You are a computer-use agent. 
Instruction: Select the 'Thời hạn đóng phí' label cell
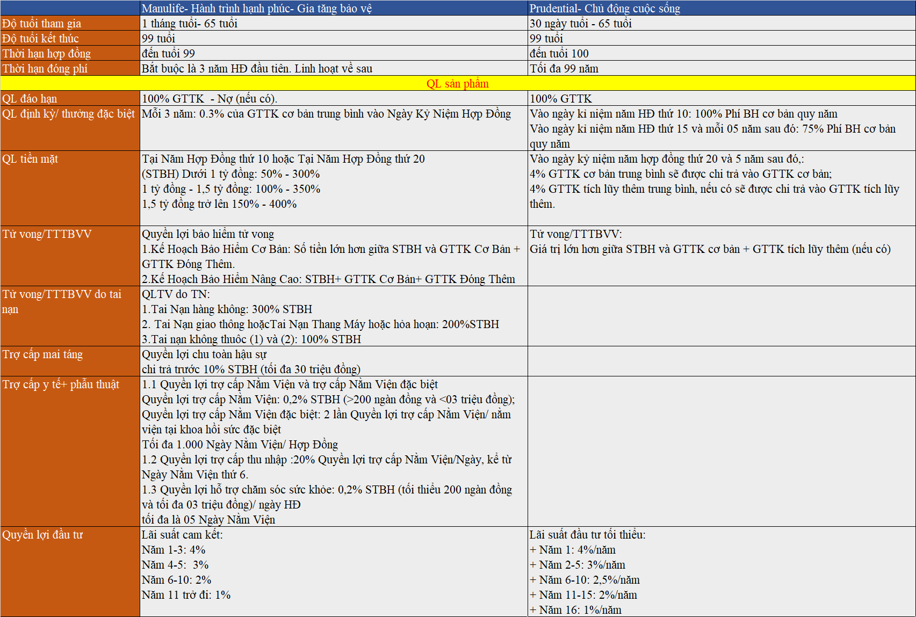(x=70, y=68)
